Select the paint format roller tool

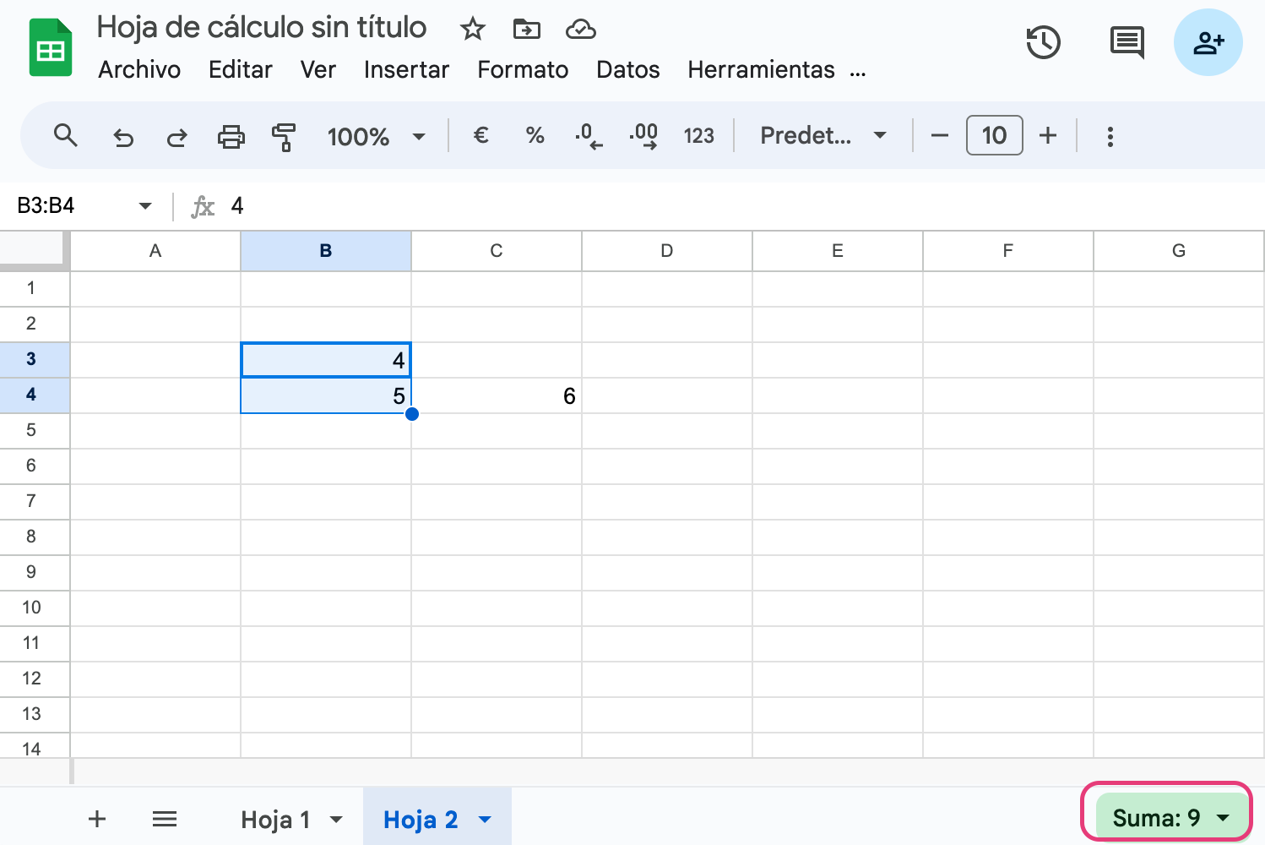click(x=284, y=136)
